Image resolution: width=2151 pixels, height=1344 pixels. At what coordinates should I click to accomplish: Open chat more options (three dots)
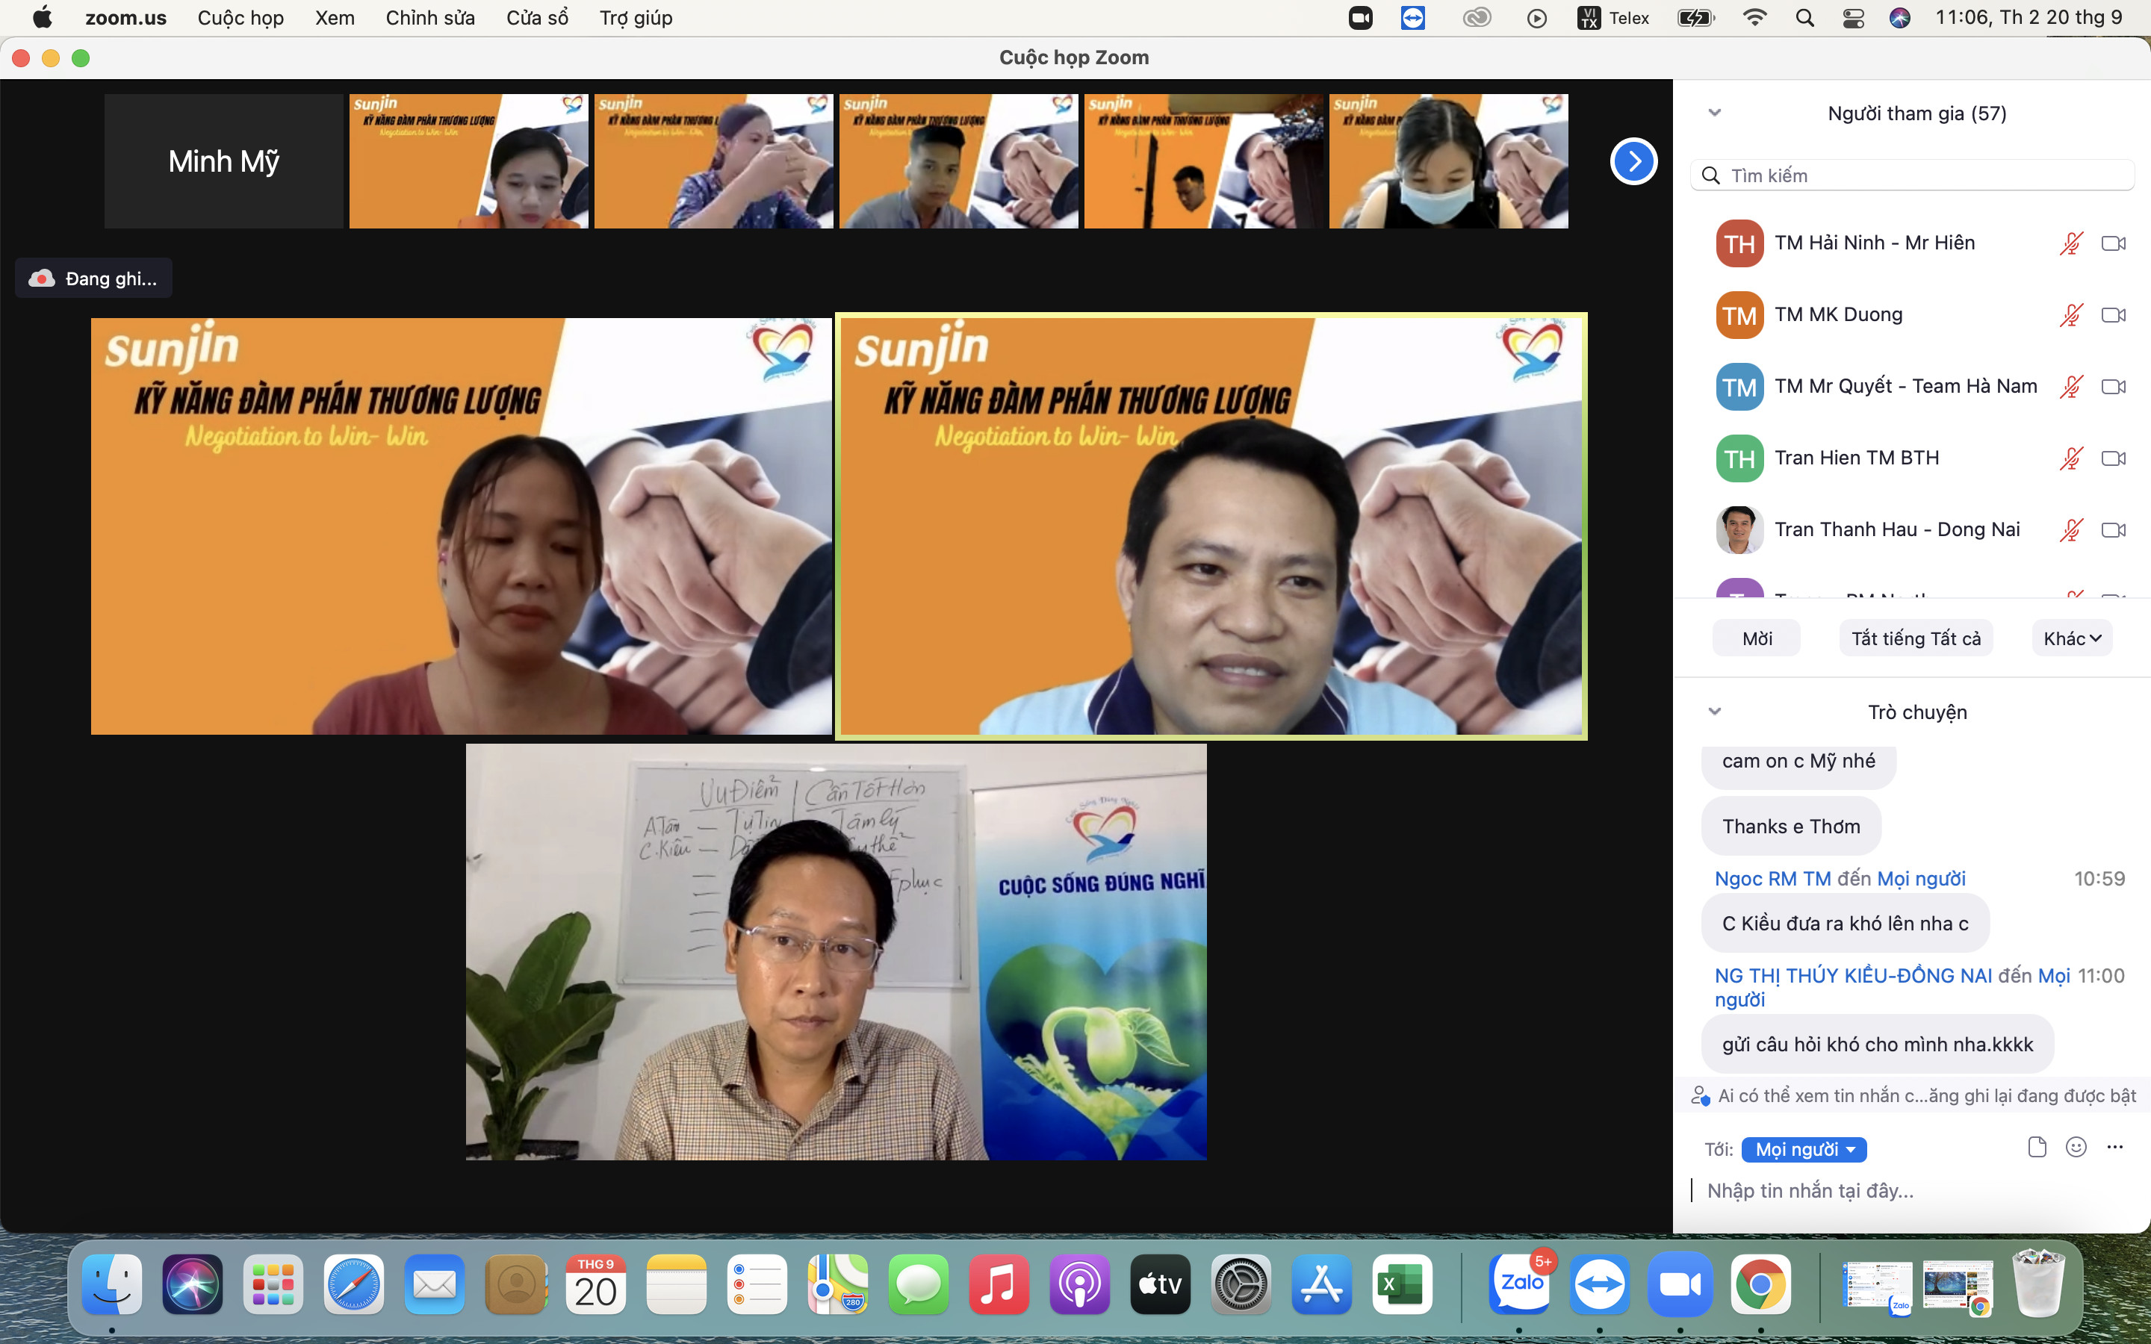pyautogui.click(x=2114, y=1147)
